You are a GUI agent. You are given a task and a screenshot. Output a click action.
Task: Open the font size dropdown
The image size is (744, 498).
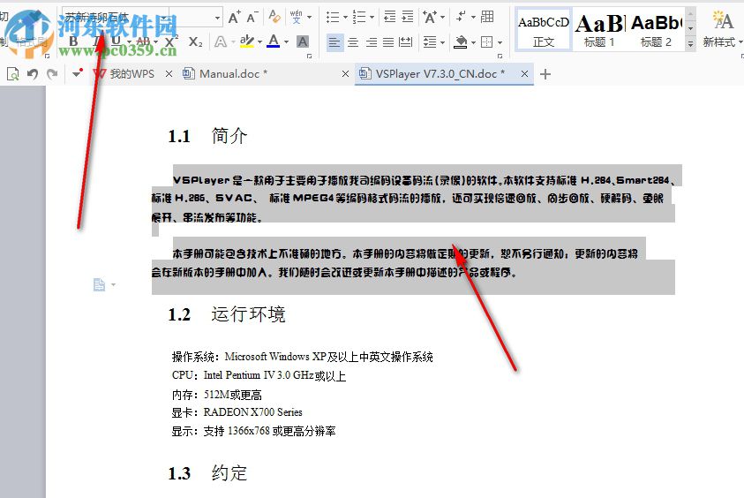[x=217, y=18]
